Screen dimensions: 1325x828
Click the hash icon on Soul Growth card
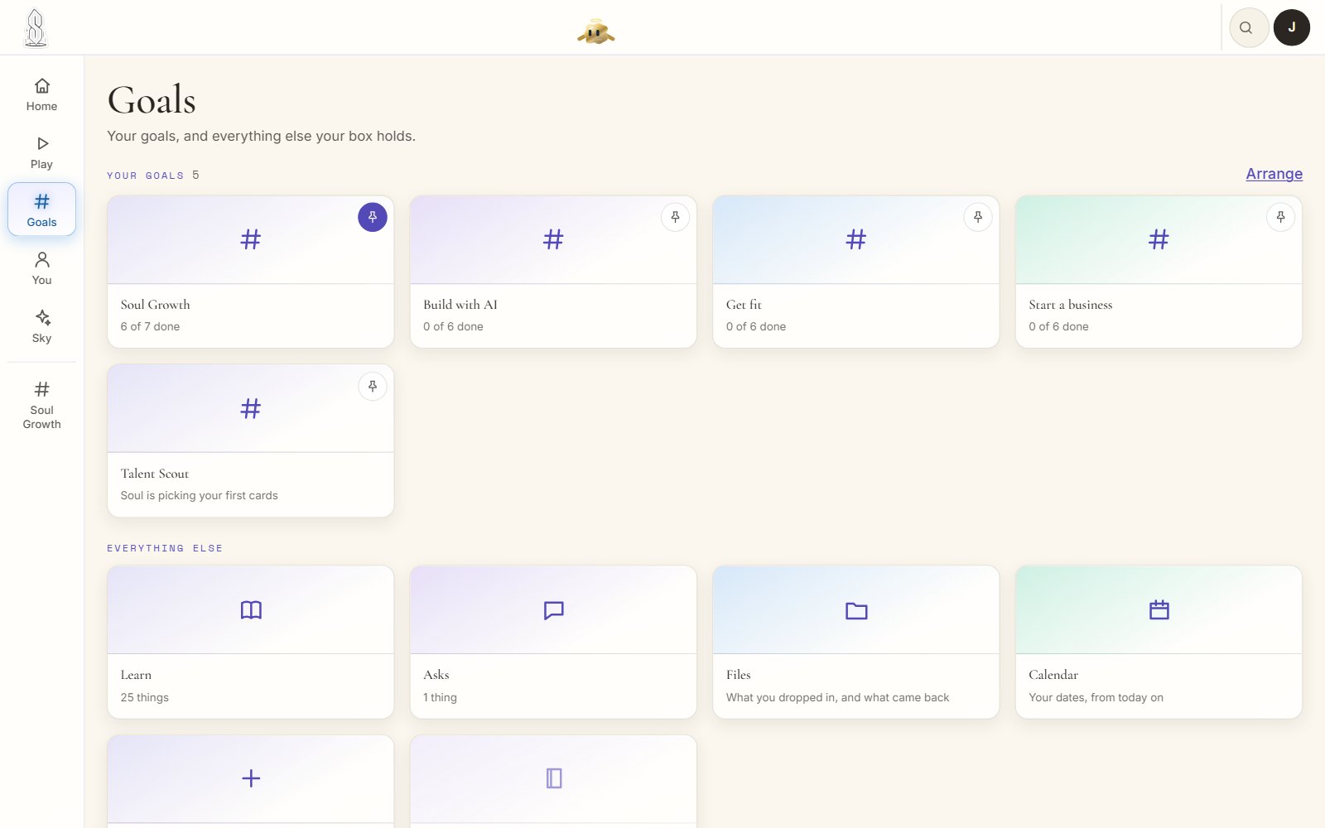[251, 239]
